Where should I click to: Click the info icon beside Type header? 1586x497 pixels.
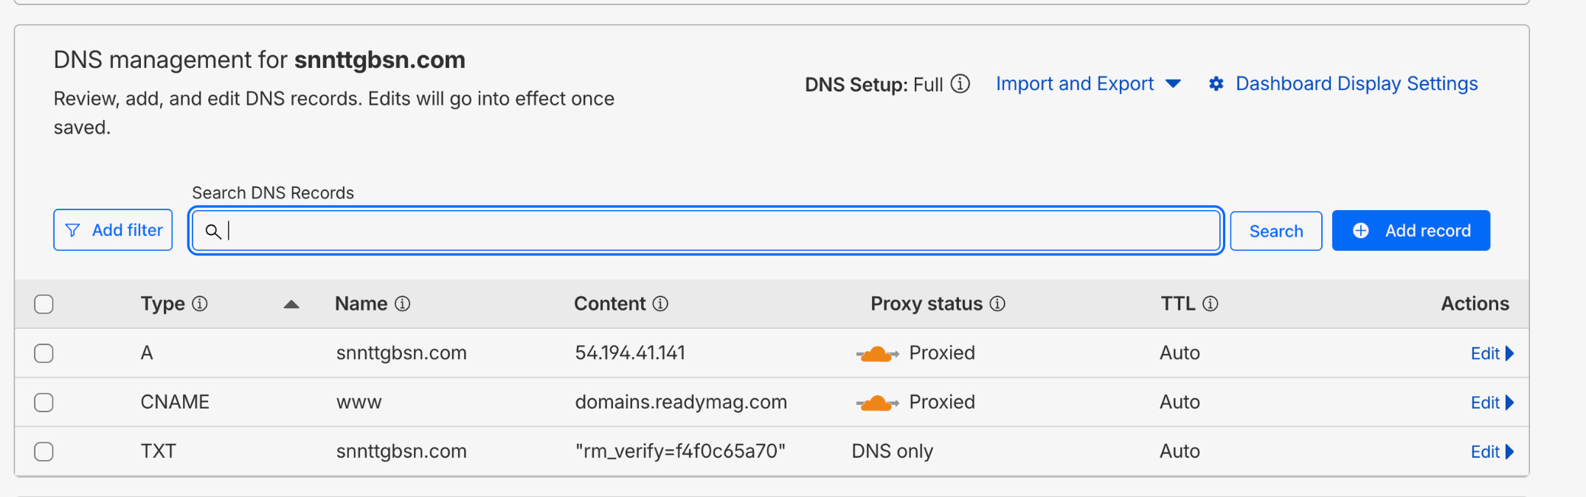(200, 304)
